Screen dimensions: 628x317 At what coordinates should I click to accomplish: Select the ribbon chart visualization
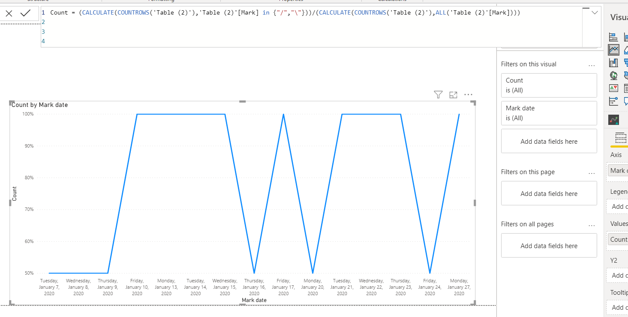pyautogui.click(x=613, y=63)
